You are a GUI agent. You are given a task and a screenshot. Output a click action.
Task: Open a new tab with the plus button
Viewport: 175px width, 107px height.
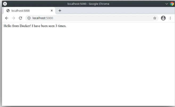[60, 11]
